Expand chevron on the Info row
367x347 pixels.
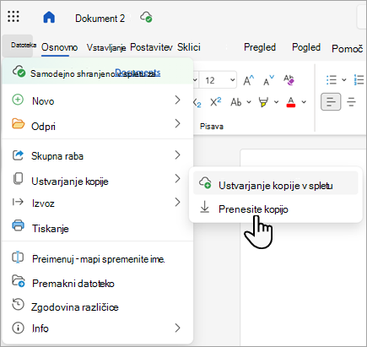tap(177, 328)
